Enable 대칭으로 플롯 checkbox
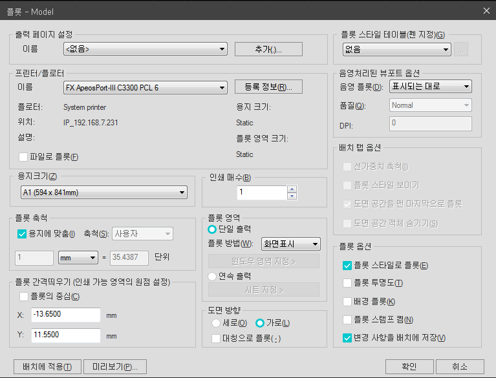The width and height of the screenshot is (496, 378). click(x=217, y=338)
